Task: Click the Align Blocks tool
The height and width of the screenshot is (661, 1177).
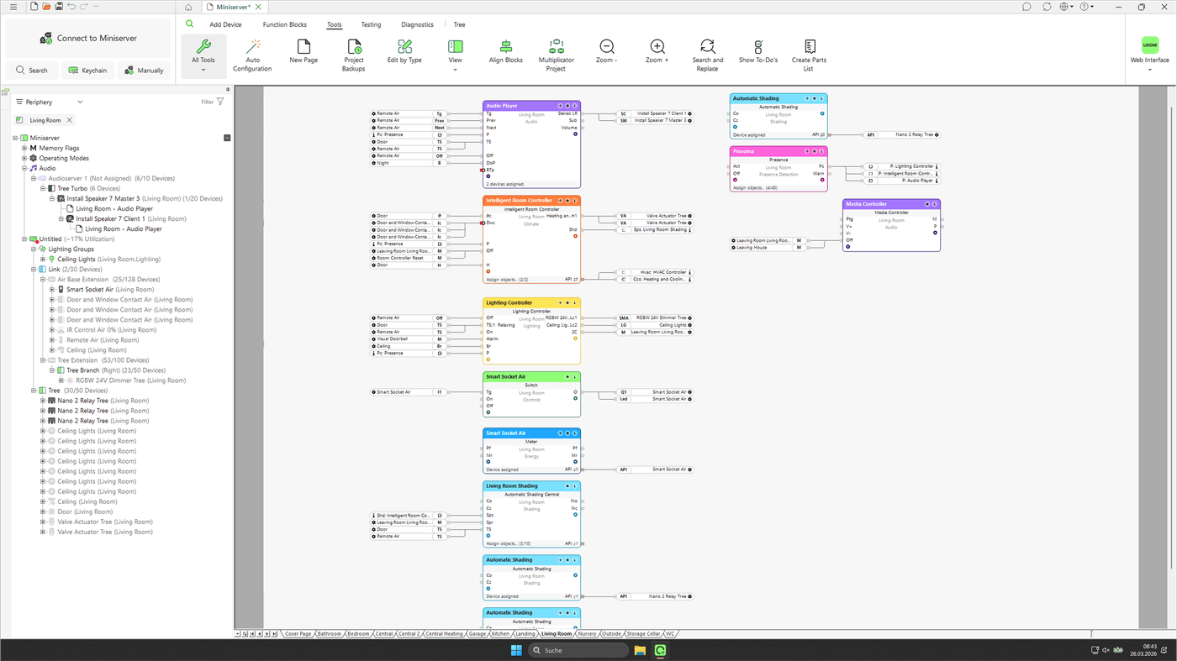Action: [x=505, y=51]
